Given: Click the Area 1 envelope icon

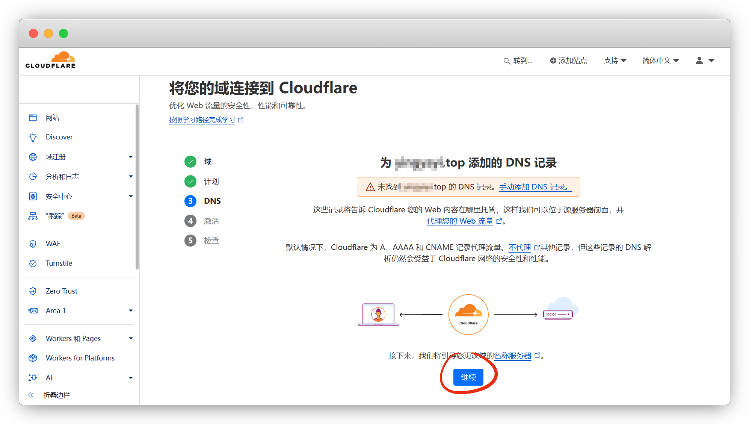Looking at the screenshot, I should (x=33, y=310).
